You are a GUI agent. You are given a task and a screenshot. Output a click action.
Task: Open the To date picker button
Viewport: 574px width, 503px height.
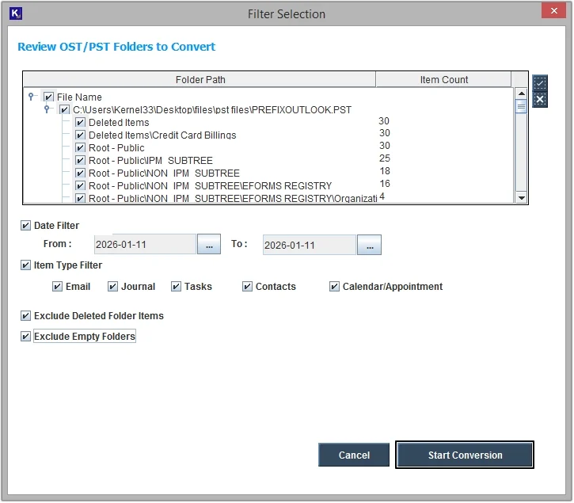click(369, 245)
